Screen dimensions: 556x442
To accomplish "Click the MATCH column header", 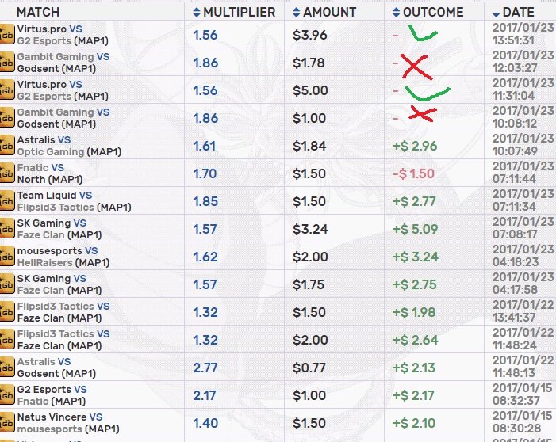I will pos(38,12).
